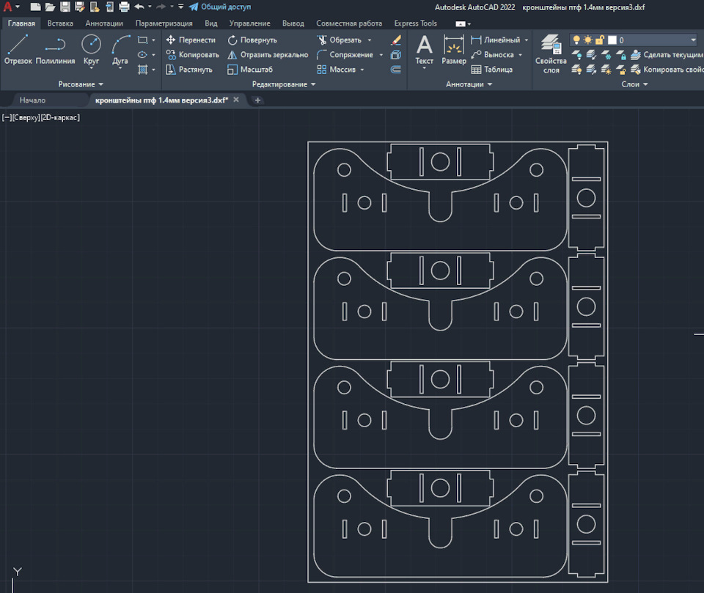Select the Полилиния (Polyline) tool
Viewport: 704px width, 593px height.
pos(55,50)
